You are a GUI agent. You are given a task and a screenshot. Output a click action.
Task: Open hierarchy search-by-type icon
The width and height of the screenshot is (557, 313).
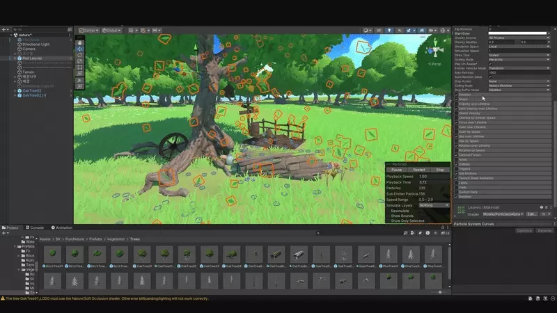(70, 29)
